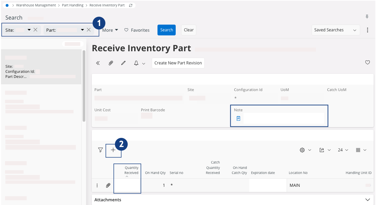Open the Note editor clipboard icon
The image size is (376, 205).
click(x=238, y=118)
